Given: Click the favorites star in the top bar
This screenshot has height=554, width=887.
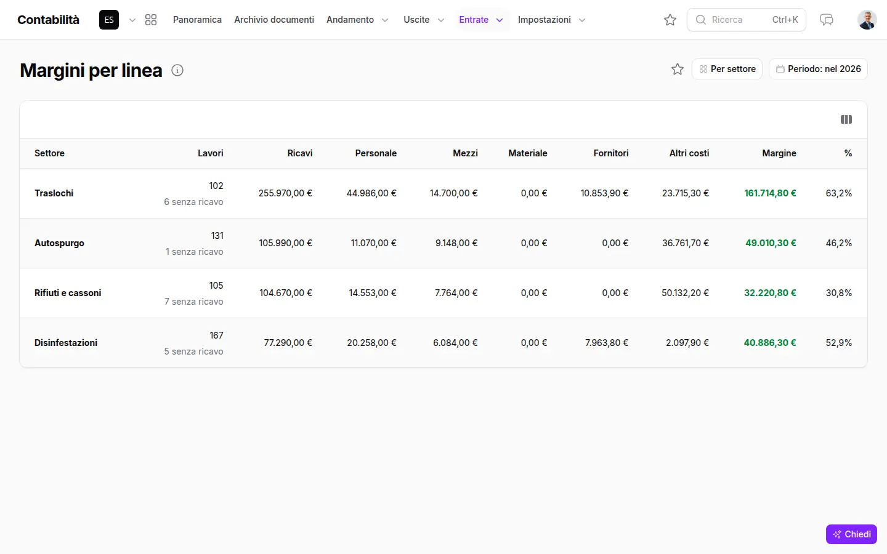Looking at the screenshot, I should (670, 20).
